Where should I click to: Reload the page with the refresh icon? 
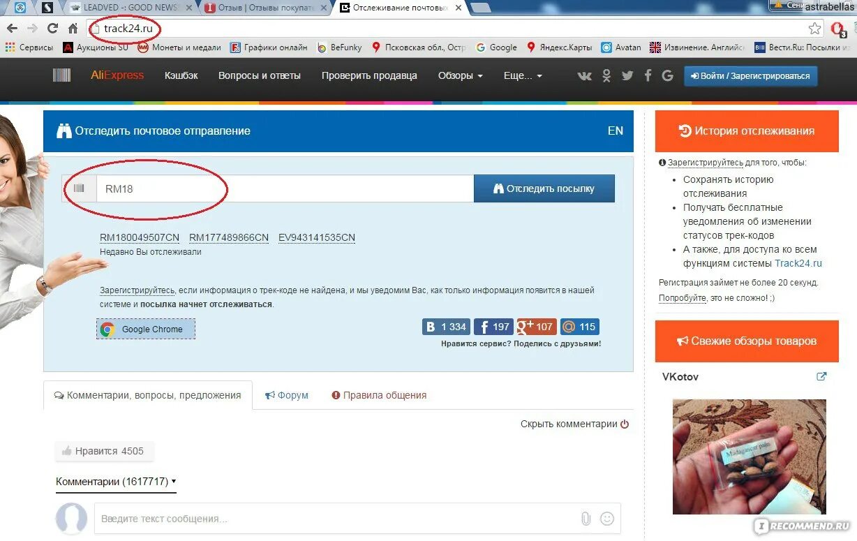click(52, 29)
